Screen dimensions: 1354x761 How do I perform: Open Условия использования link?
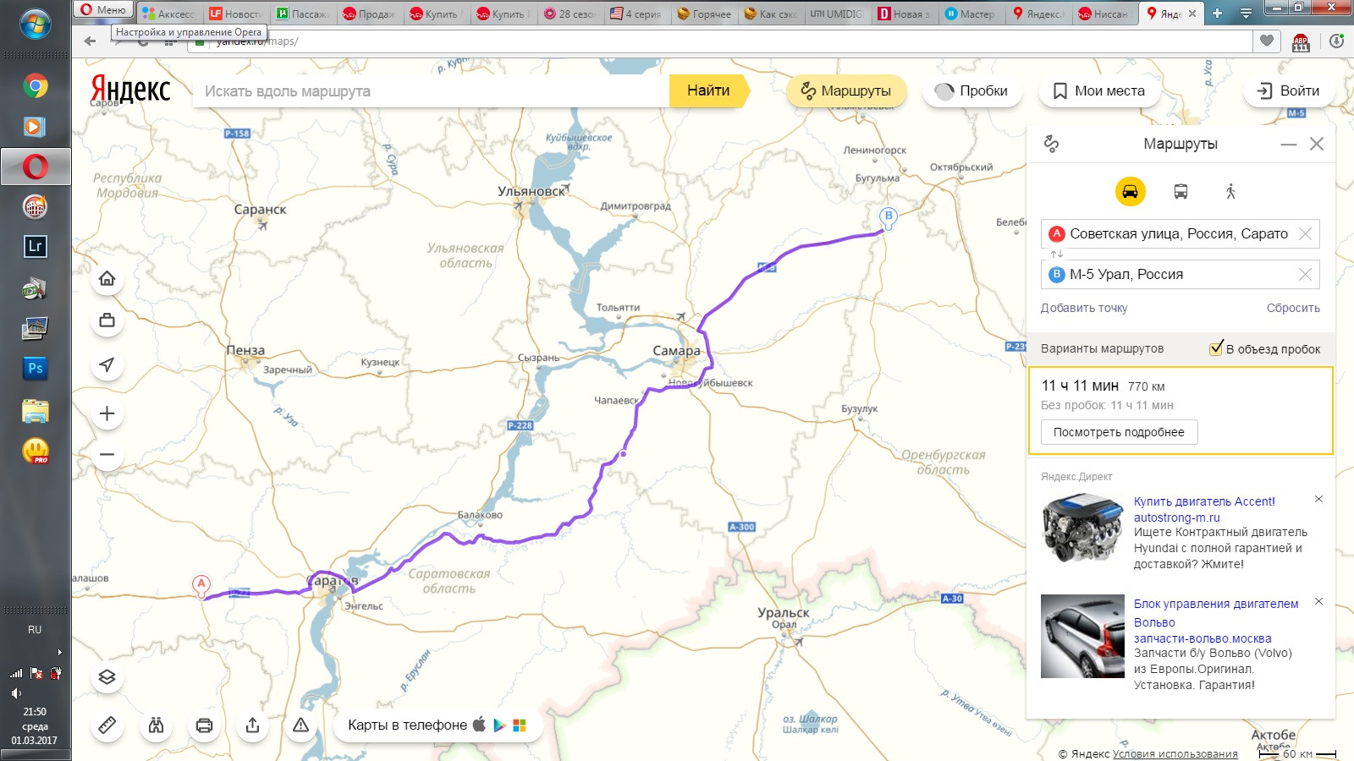coord(1175,753)
